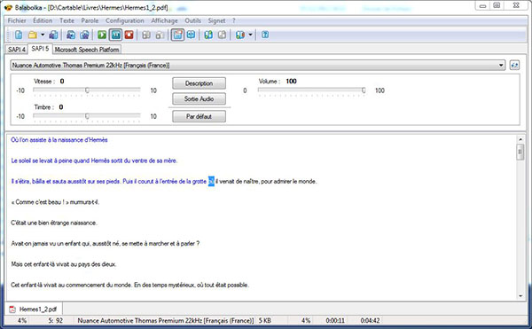Click the status bar 5 KB file size
Viewport: 532px width, 329px height.
tap(264, 320)
